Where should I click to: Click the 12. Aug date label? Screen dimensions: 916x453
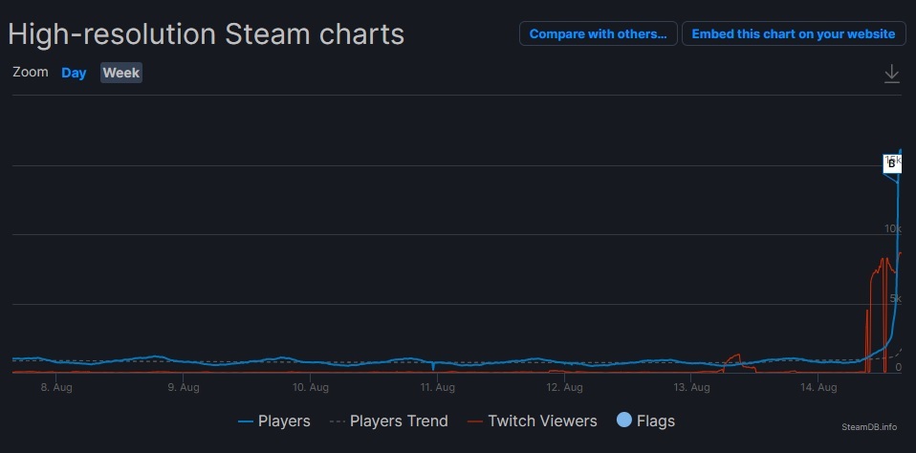point(564,387)
